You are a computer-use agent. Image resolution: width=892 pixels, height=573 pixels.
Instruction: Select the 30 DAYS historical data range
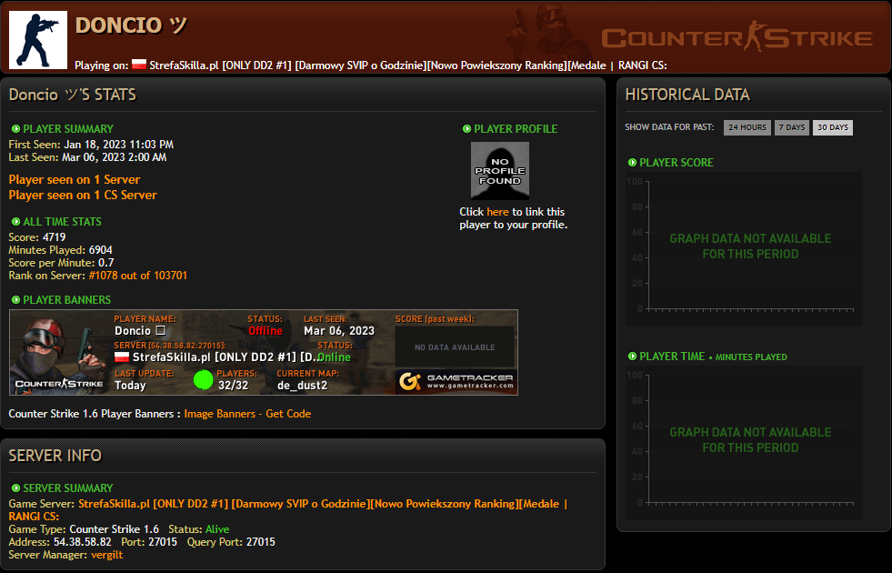833,127
